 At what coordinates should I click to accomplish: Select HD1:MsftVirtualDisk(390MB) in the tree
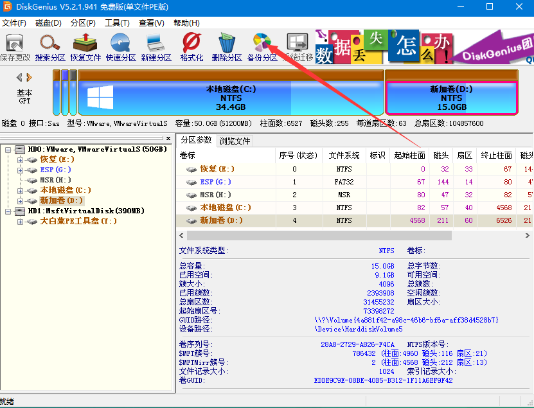[x=86, y=211]
